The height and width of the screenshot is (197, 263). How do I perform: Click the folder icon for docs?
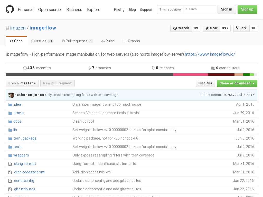10,121
